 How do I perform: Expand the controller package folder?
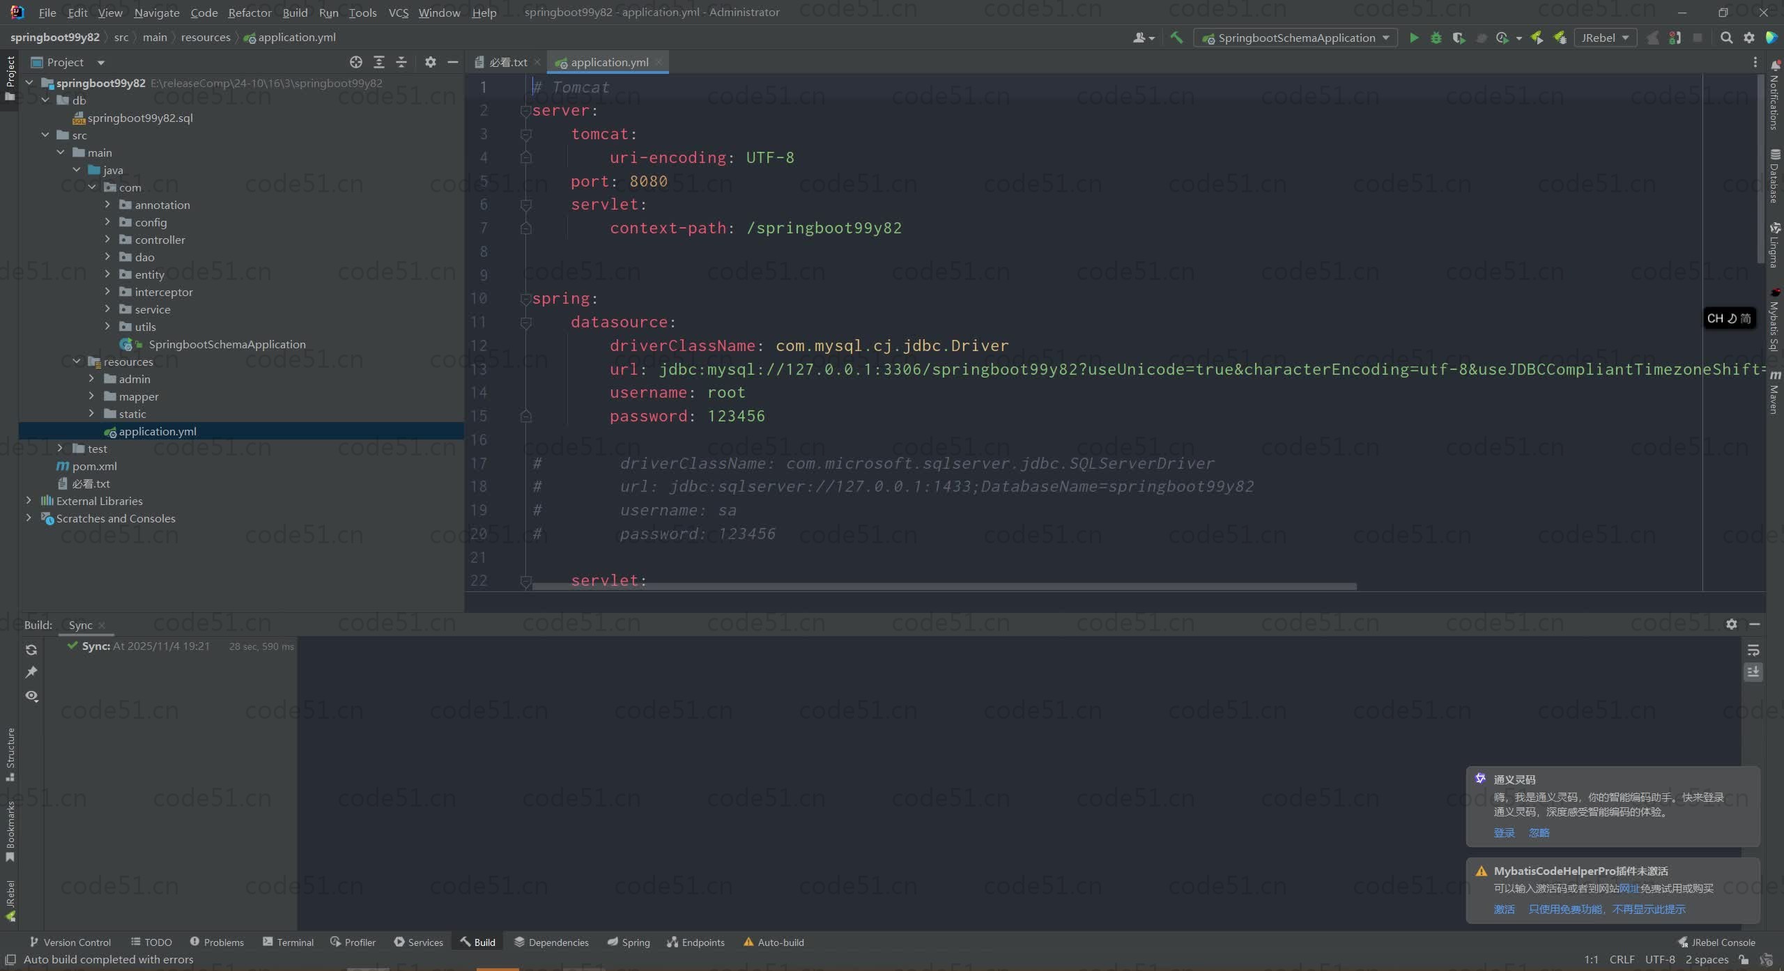tap(107, 240)
